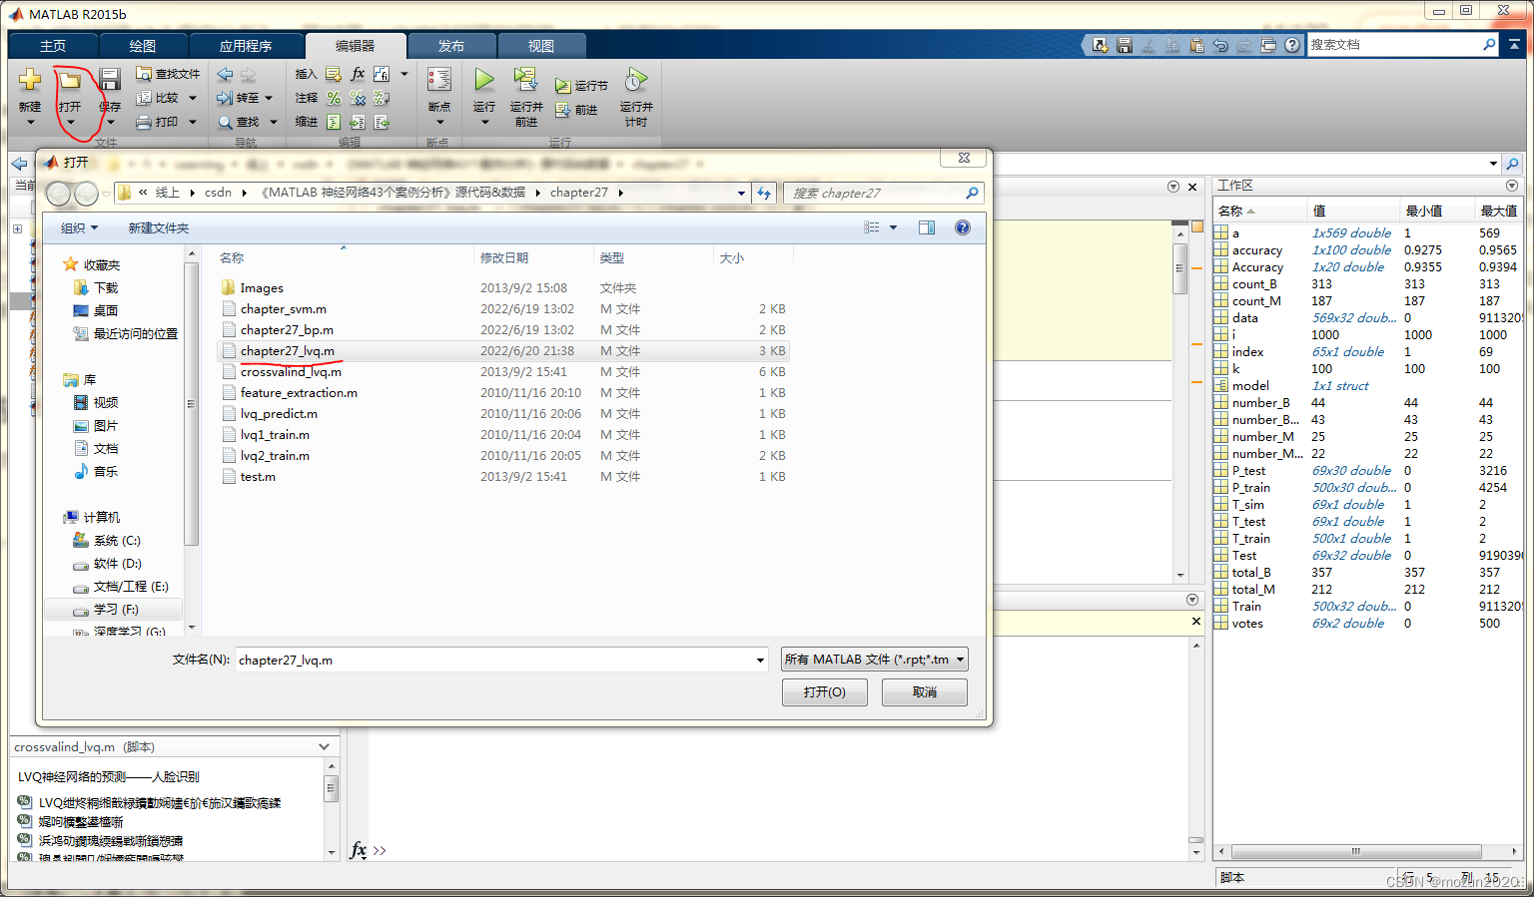Click the refresh button beside address bar

(764, 193)
